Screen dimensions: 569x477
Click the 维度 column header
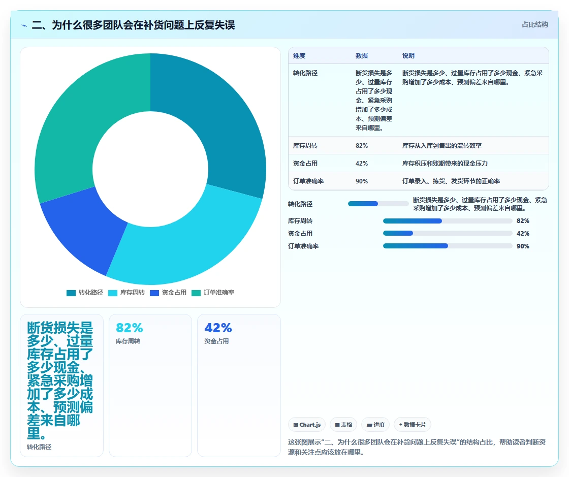tap(299, 55)
